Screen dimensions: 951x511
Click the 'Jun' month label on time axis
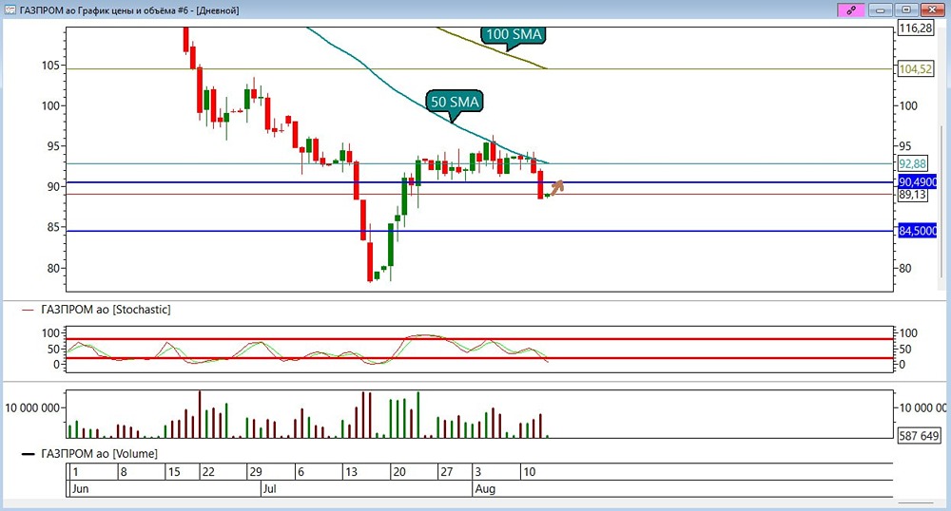click(80, 488)
